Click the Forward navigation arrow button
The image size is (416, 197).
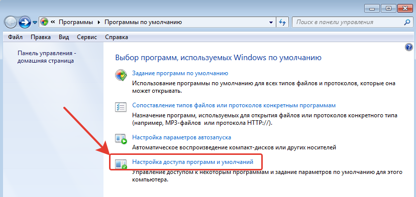coord(25,22)
